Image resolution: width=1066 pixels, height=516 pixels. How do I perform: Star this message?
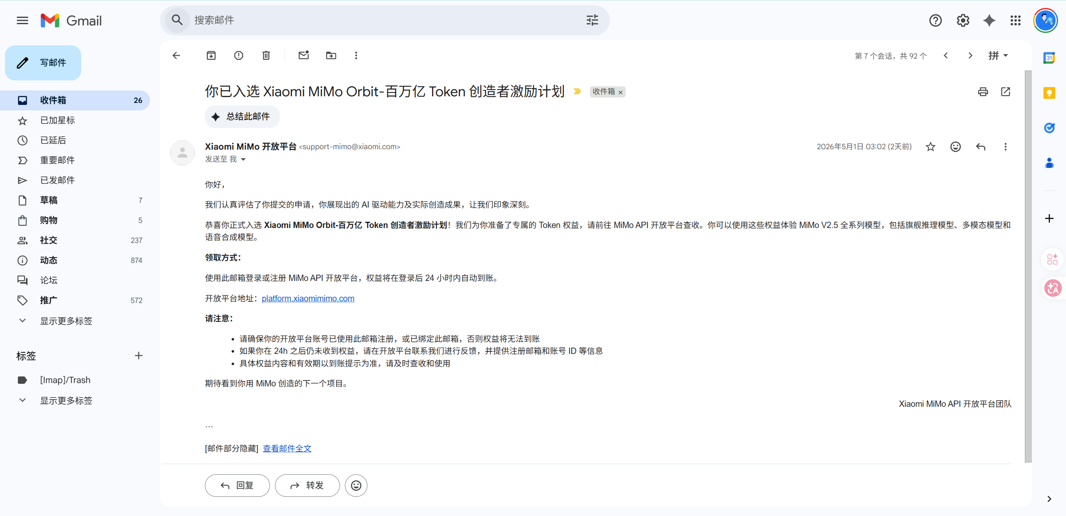[x=930, y=147]
